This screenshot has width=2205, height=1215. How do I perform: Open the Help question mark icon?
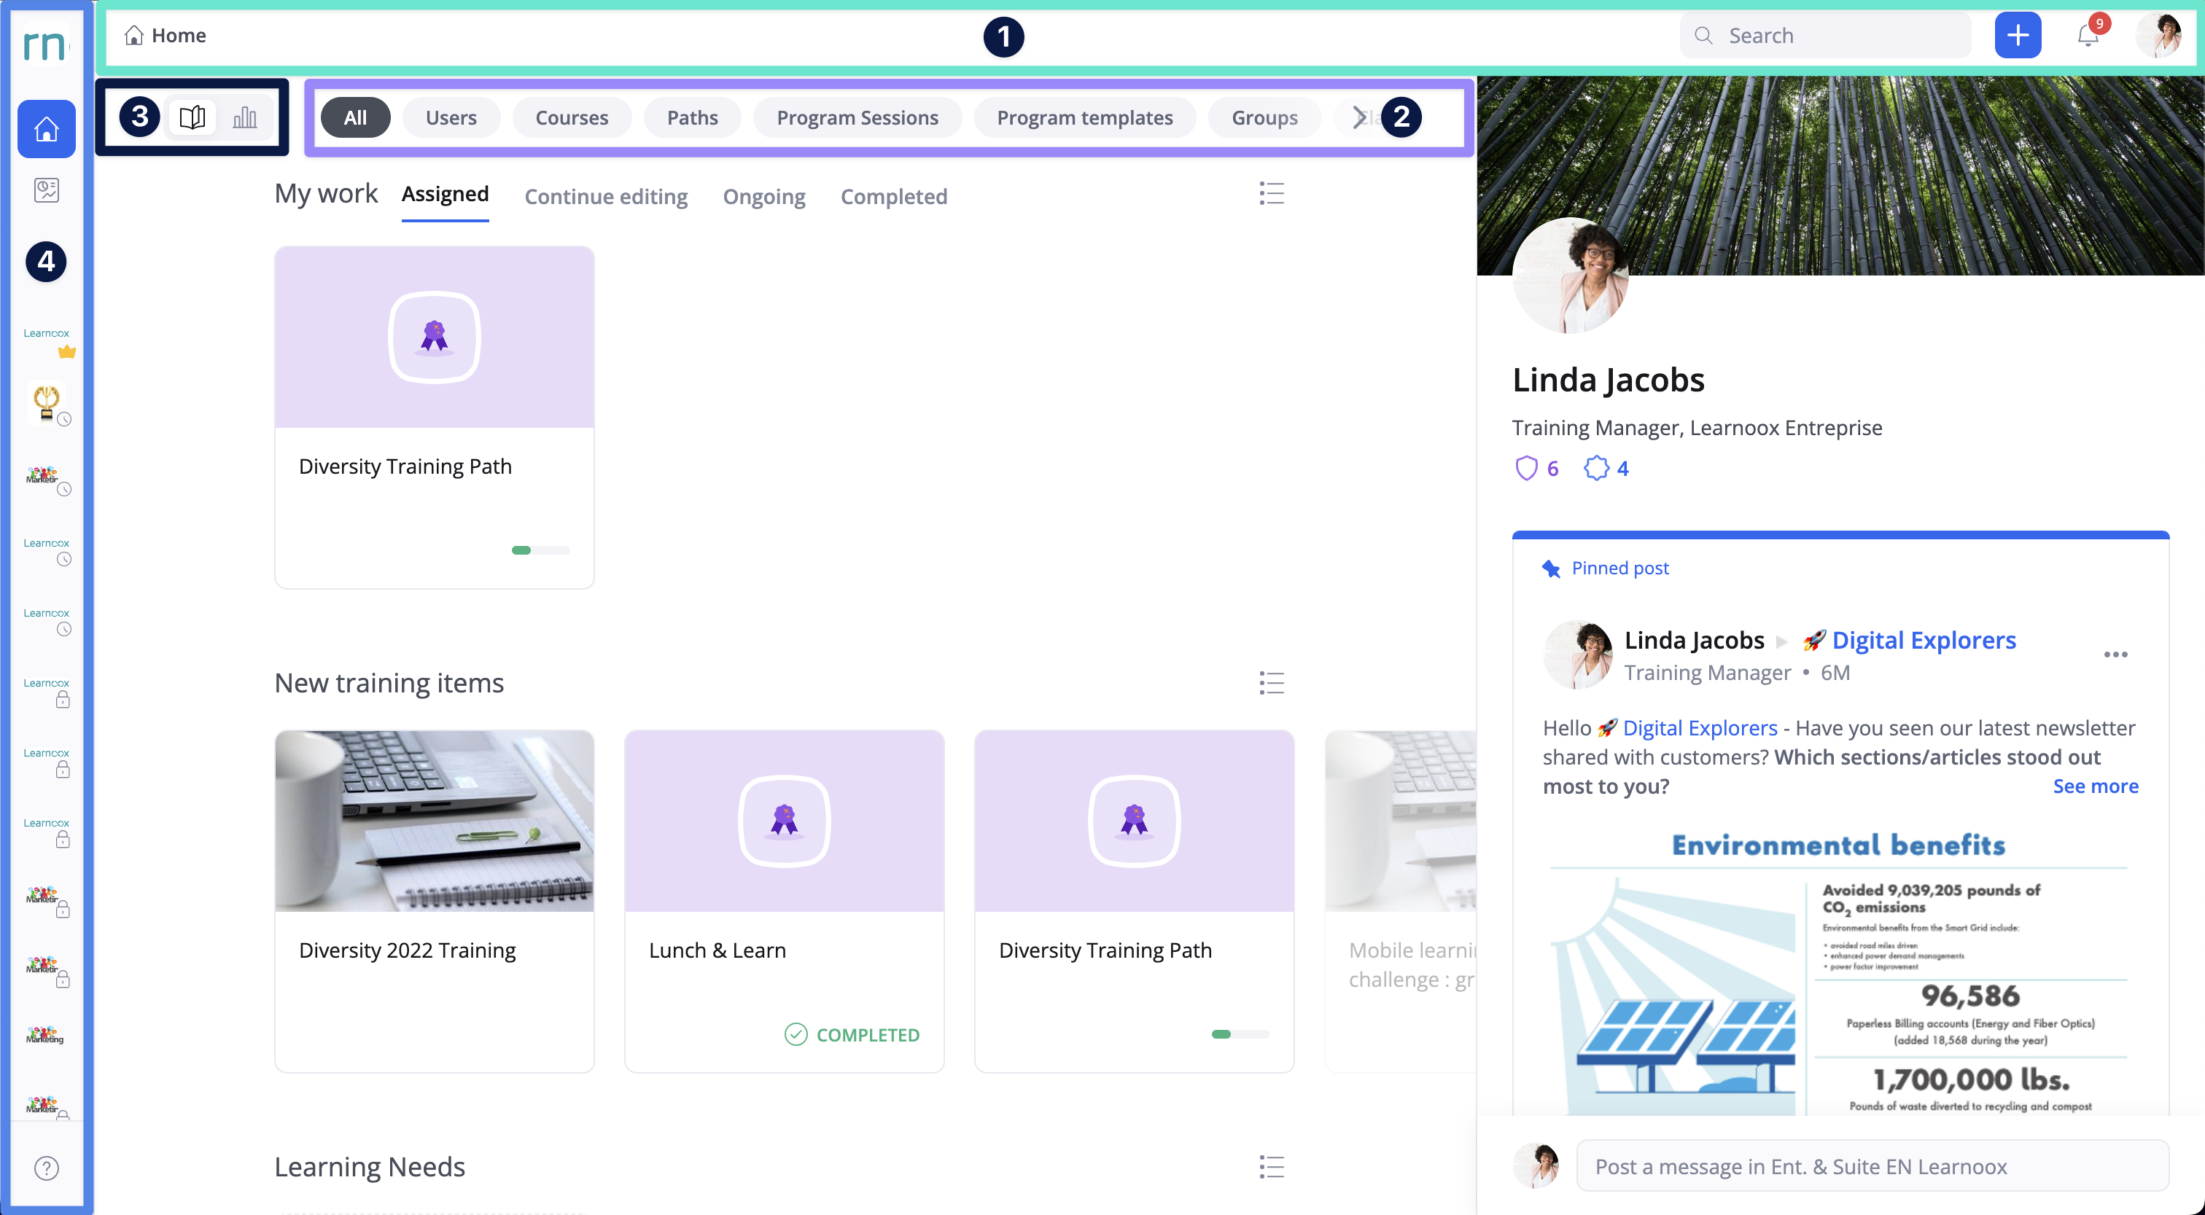coord(46,1167)
